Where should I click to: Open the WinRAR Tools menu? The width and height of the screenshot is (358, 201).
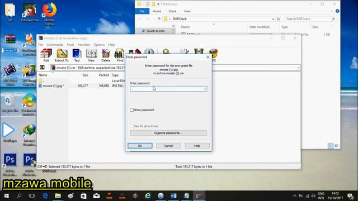pos(70,45)
